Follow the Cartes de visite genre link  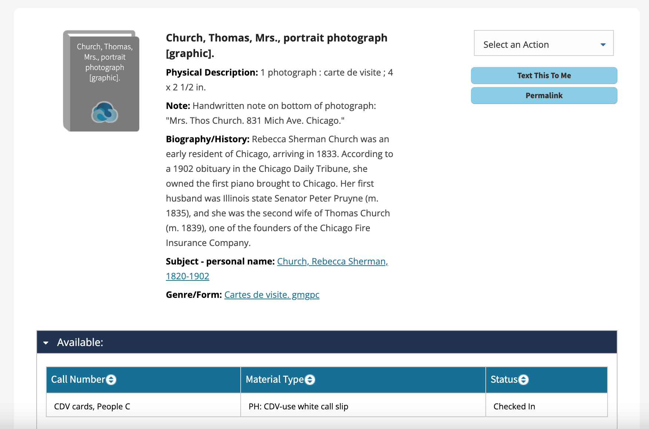(271, 295)
